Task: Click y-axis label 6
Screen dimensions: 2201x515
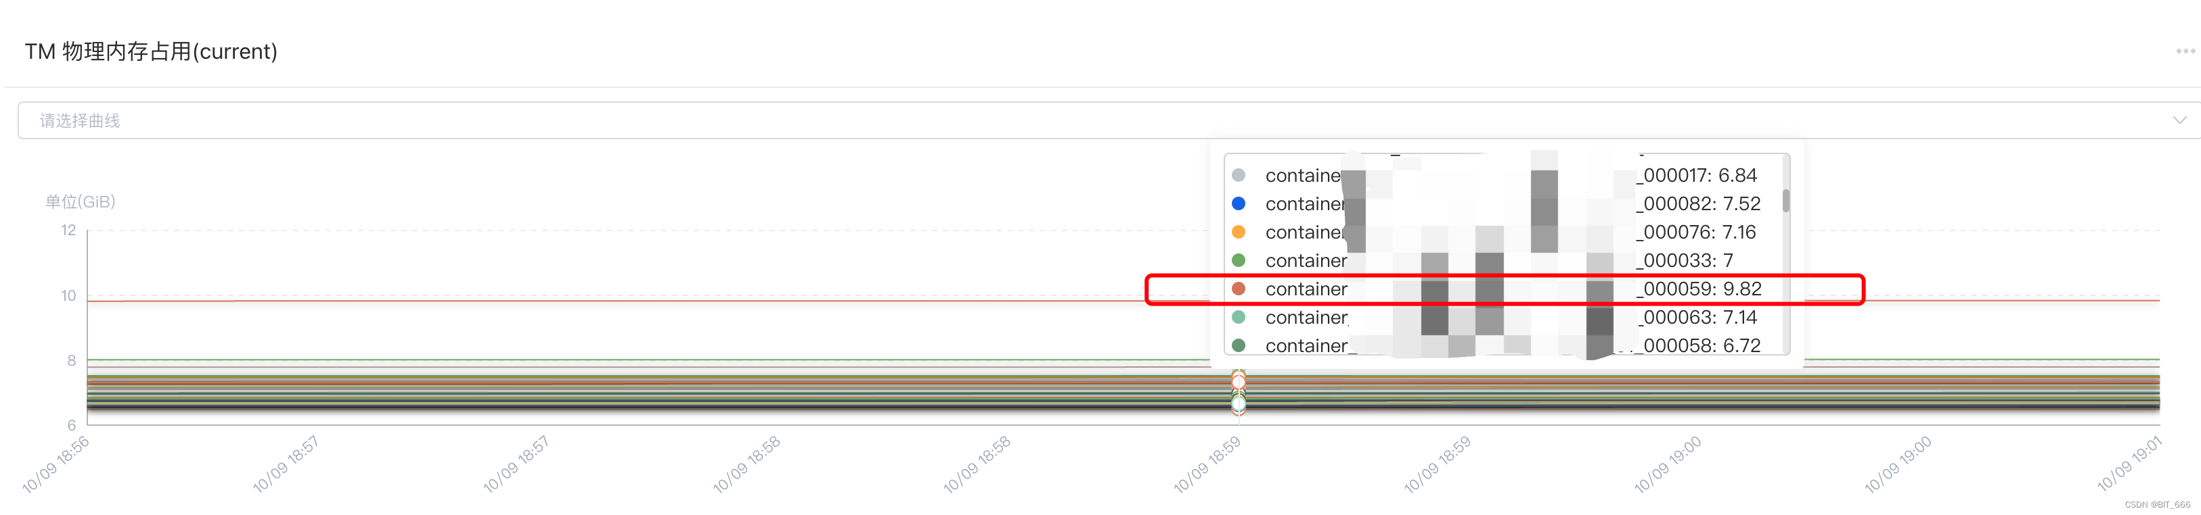Action: (x=72, y=424)
